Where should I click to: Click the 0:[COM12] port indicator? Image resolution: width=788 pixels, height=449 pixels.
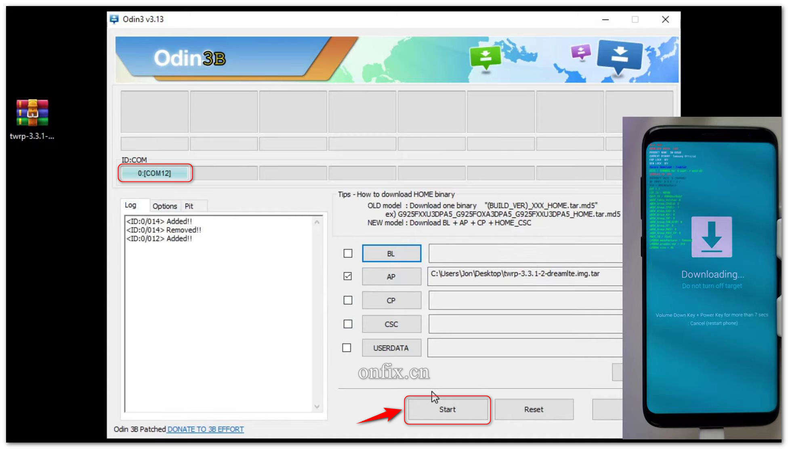click(154, 173)
